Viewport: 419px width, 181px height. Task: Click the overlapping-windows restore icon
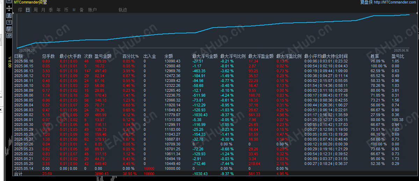pyautogui.click(x=8, y=36)
